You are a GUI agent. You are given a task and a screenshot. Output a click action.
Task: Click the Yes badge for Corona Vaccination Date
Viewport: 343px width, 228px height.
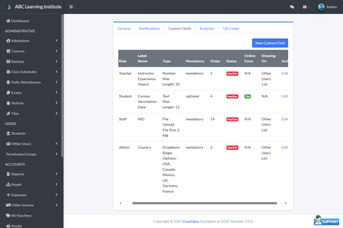click(x=248, y=96)
